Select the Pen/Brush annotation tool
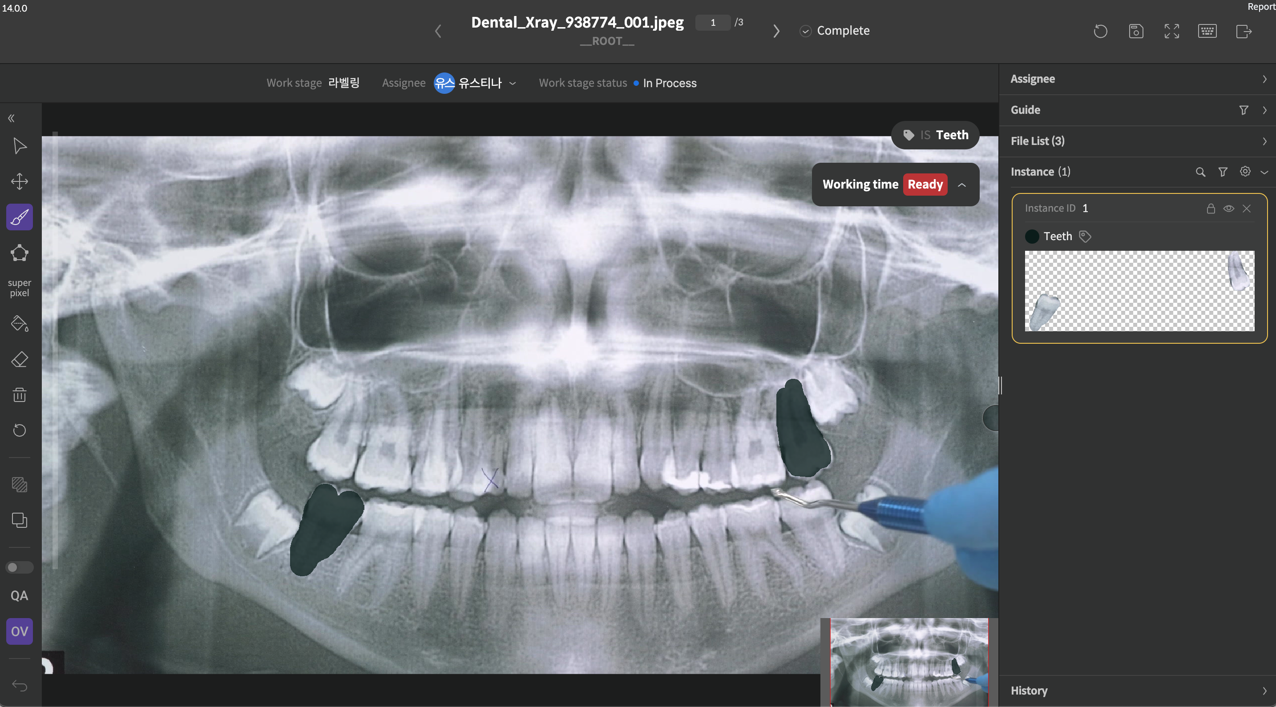This screenshot has height=707, width=1276. (19, 216)
